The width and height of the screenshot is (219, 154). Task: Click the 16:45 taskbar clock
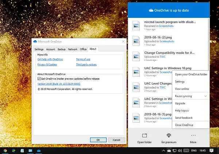203,151
